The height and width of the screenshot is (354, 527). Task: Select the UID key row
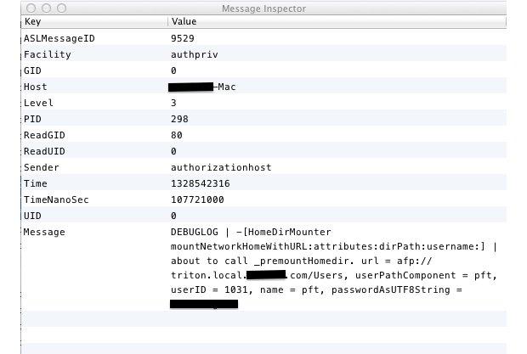[32, 216]
